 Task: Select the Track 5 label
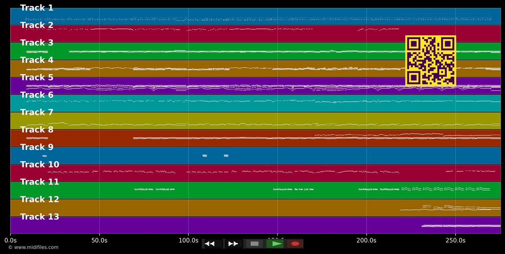click(37, 78)
